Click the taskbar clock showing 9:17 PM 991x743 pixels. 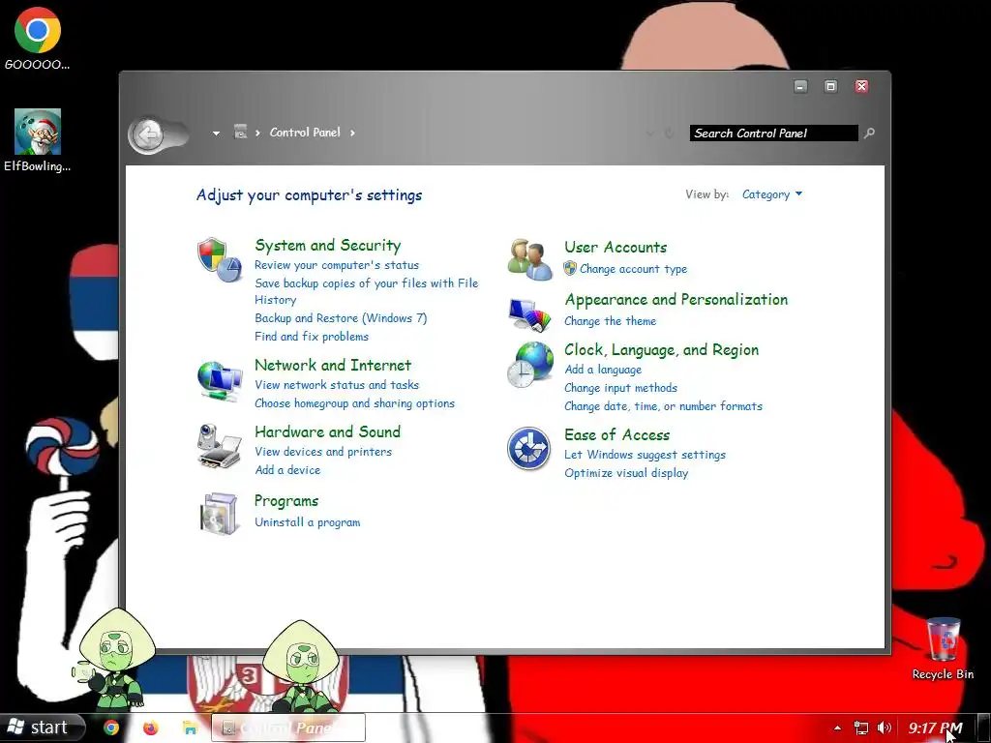[x=935, y=728]
